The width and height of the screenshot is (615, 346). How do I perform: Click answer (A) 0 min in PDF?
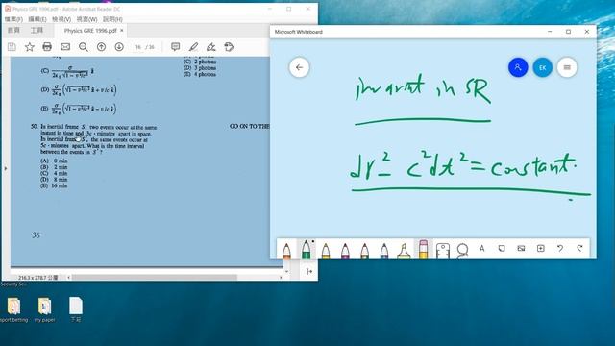[54, 161]
